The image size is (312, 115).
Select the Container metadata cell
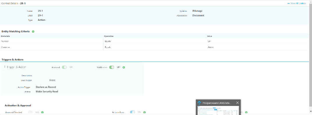coord(52,47)
